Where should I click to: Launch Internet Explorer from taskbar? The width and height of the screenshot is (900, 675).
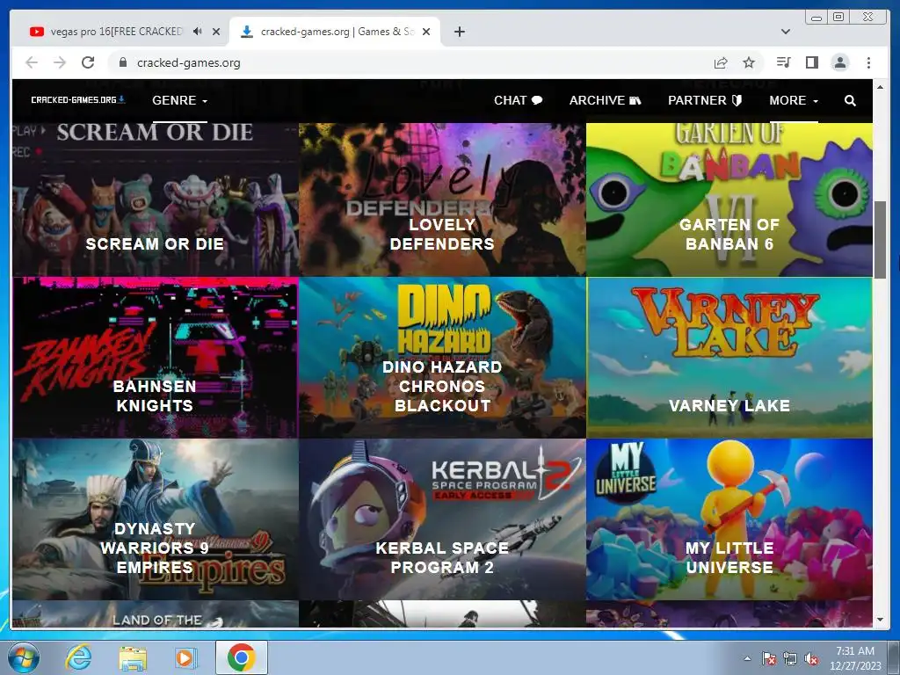click(x=78, y=657)
